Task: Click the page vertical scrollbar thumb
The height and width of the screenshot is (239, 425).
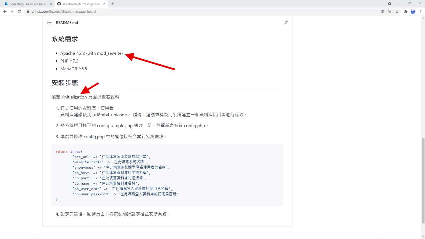Action: coord(423,181)
